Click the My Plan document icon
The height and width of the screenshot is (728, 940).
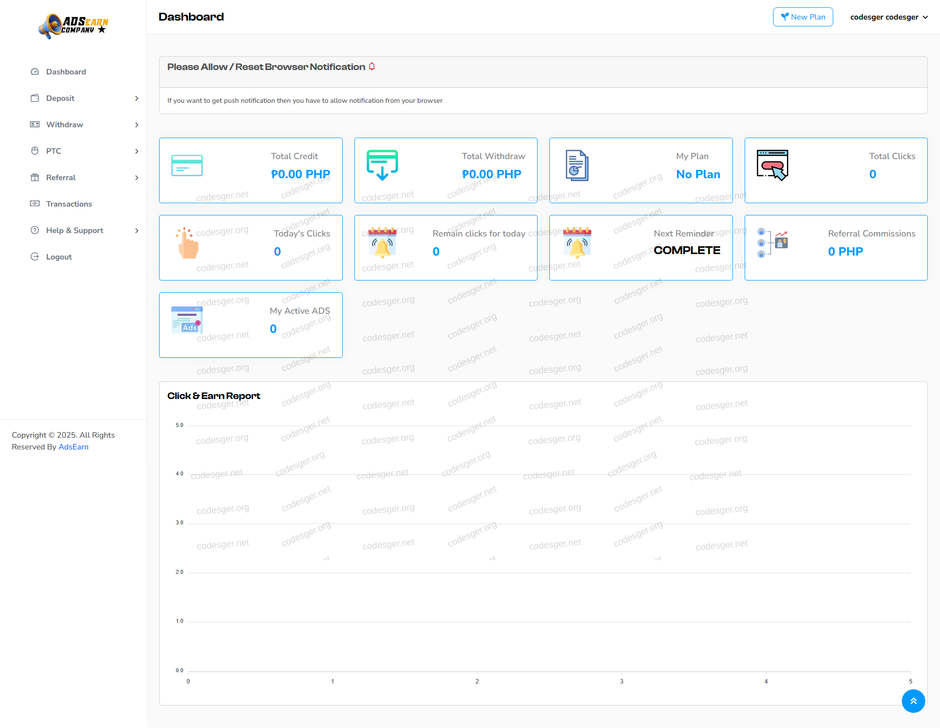click(x=577, y=165)
